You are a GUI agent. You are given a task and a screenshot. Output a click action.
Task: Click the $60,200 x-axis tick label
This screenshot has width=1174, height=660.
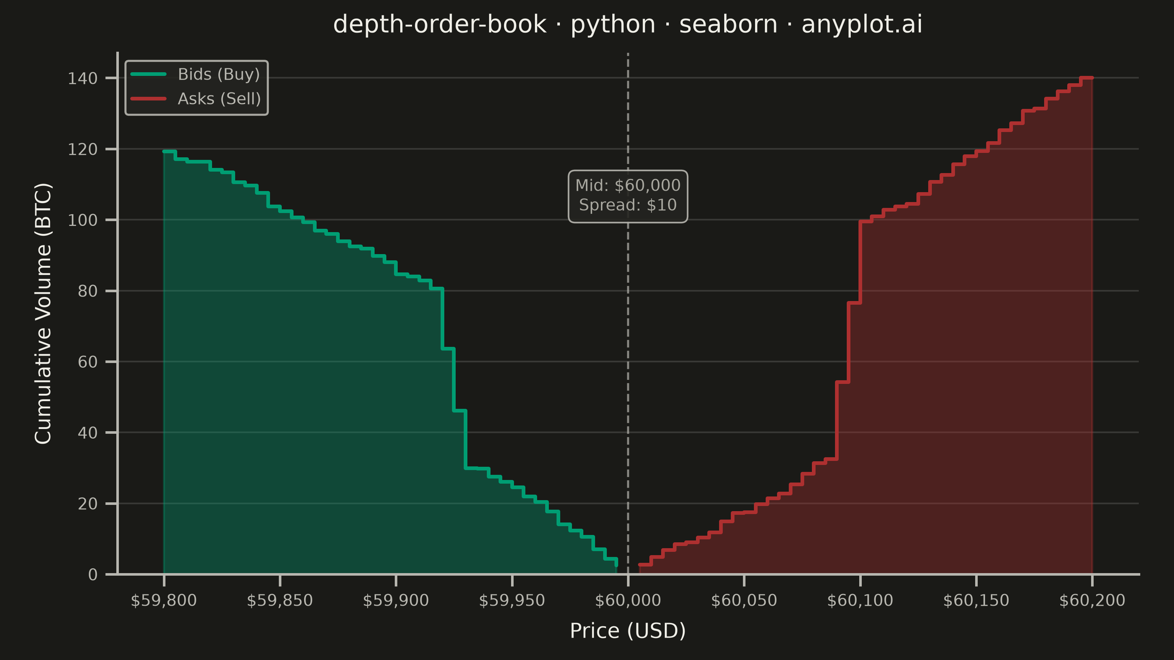tap(1092, 600)
